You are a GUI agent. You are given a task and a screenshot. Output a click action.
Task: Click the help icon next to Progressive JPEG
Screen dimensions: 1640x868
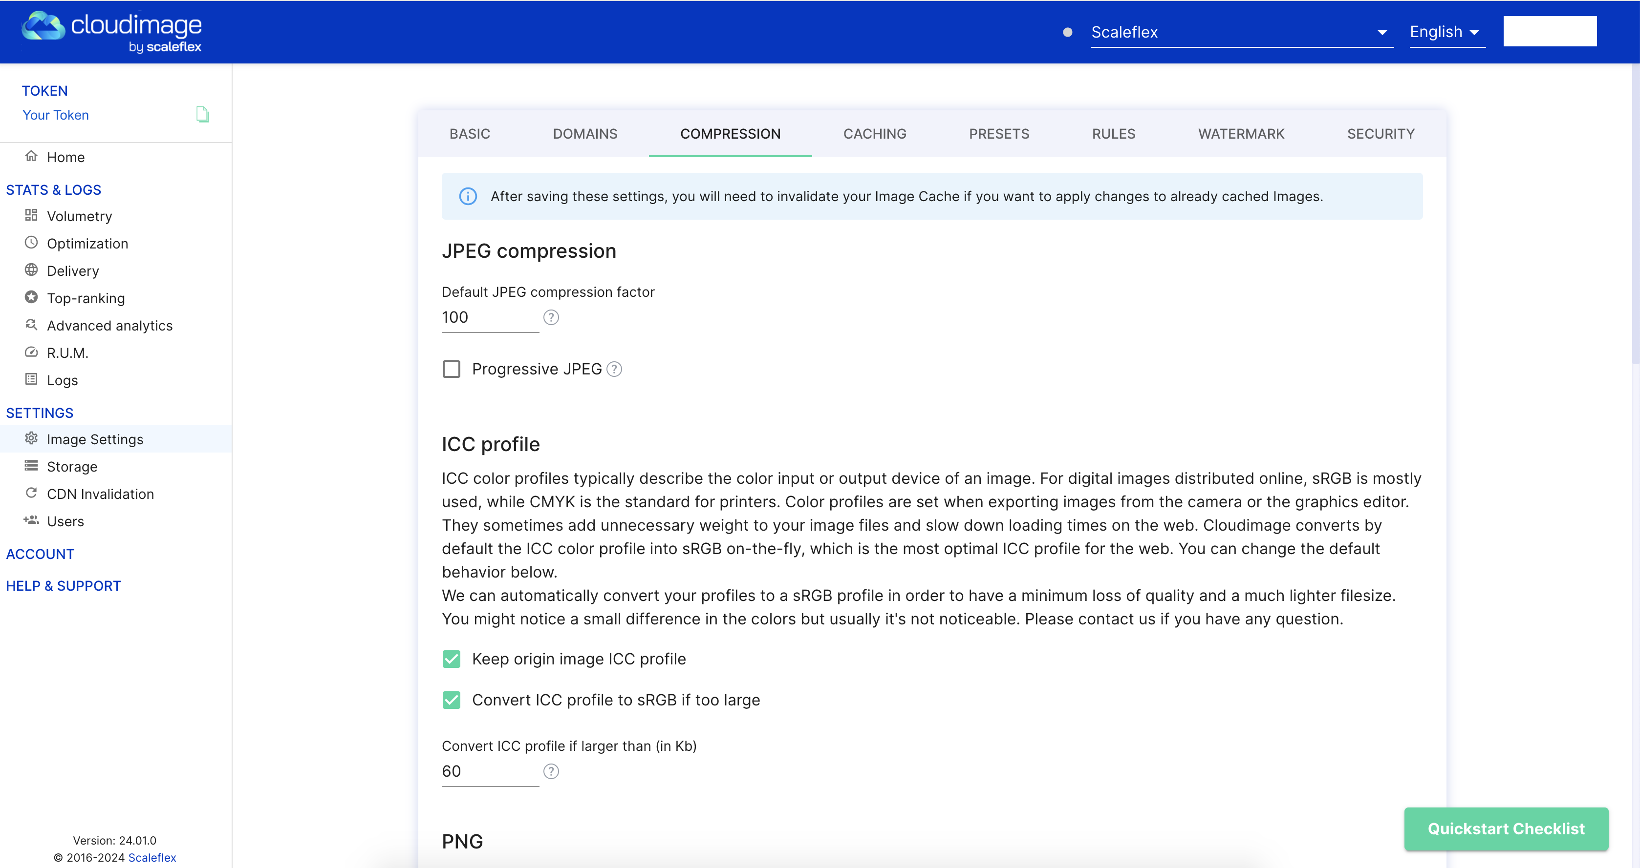(614, 370)
